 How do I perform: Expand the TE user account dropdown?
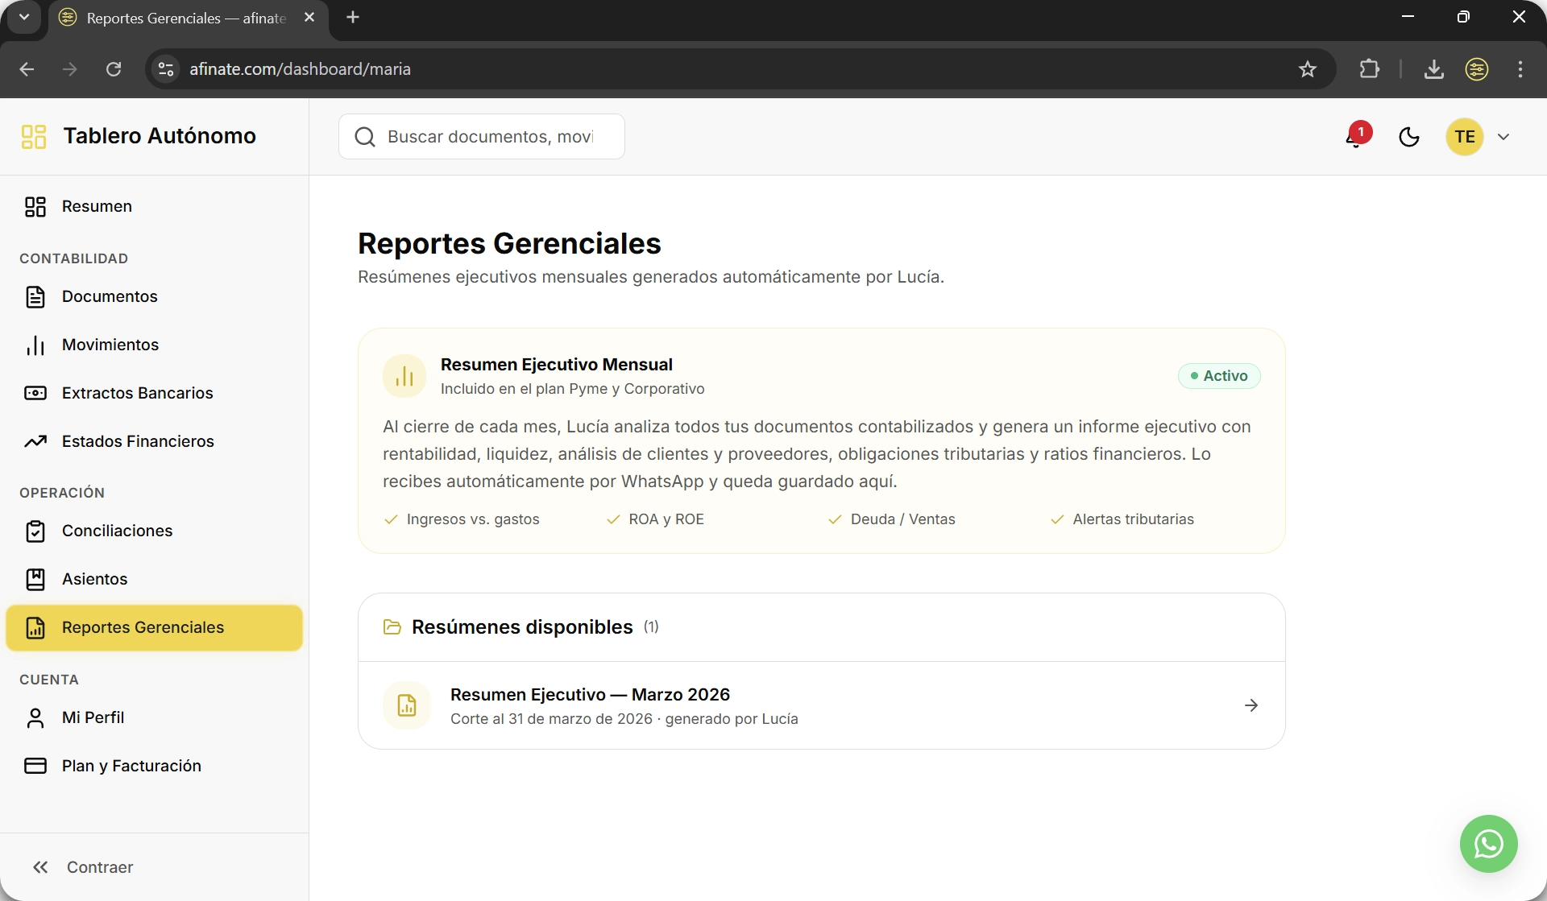[1503, 137]
